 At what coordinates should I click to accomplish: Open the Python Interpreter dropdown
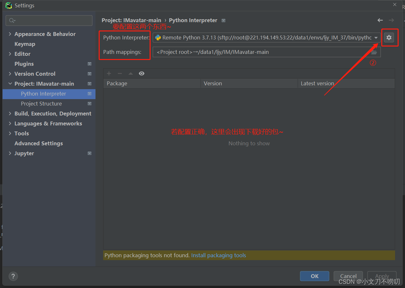376,38
